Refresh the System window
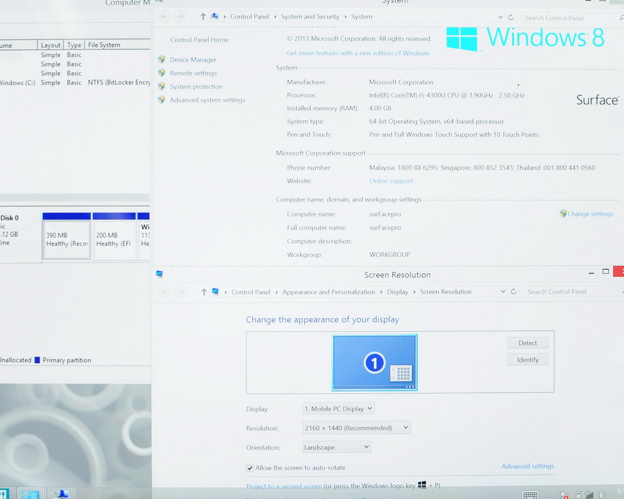The image size is (624, 499). 512,17
